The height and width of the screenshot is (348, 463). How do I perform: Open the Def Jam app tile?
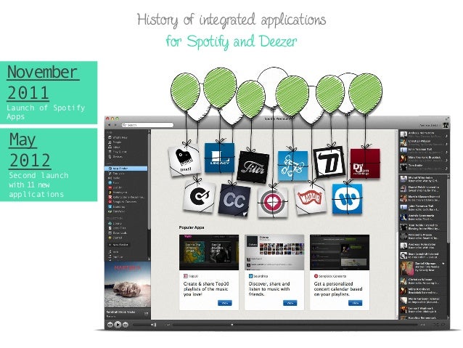[365, 163]
